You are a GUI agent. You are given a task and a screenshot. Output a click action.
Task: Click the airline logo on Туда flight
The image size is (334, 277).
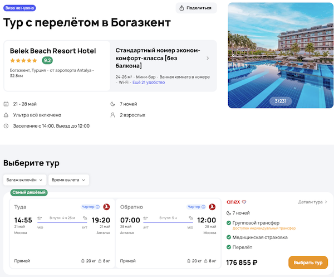point(107,207)
